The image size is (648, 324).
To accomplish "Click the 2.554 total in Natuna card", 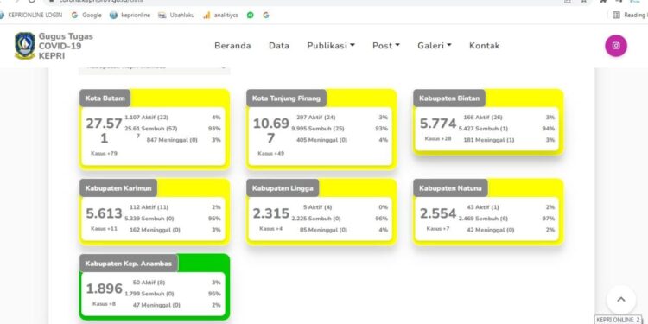I will (438, 213).
